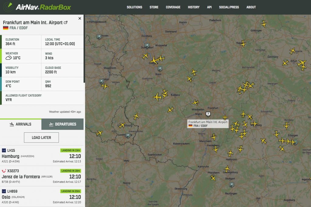Open the HISTORY menu
The image size is (311, 207).
tap(193, 7)
